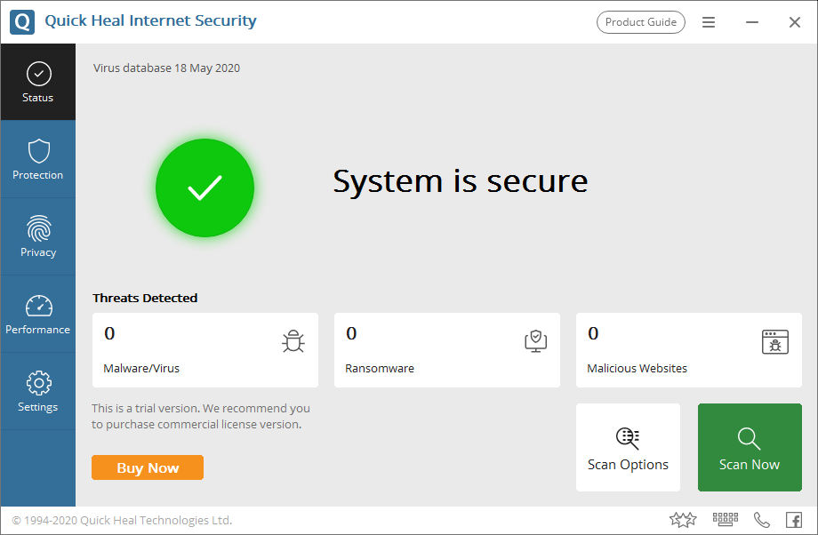818x535 pixels.
Task: Click the Quick Heal logo icon
Action: point(22,22)
